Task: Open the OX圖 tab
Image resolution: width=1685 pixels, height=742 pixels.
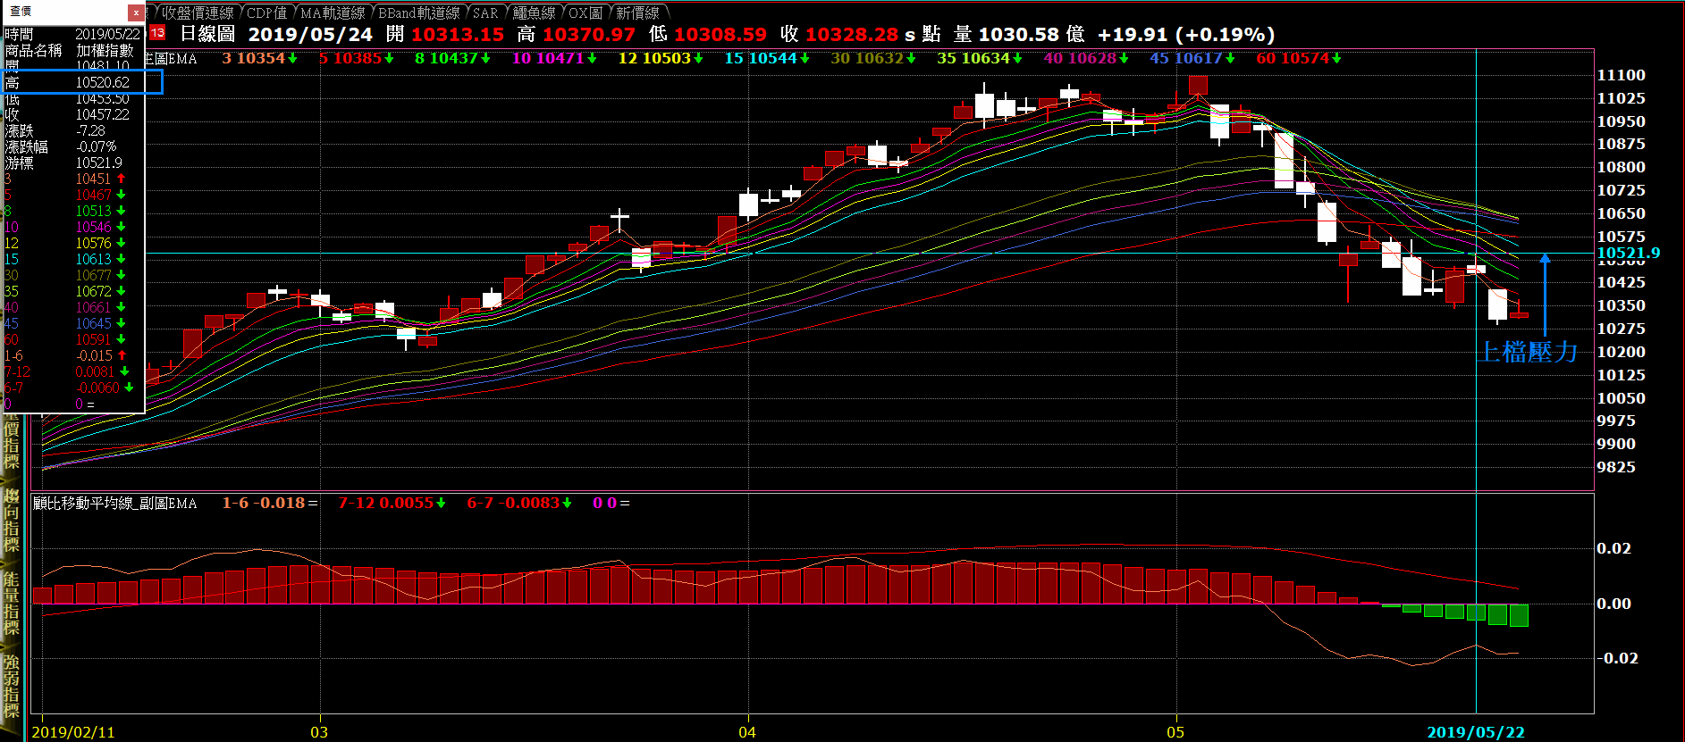Action: (586, 13)
